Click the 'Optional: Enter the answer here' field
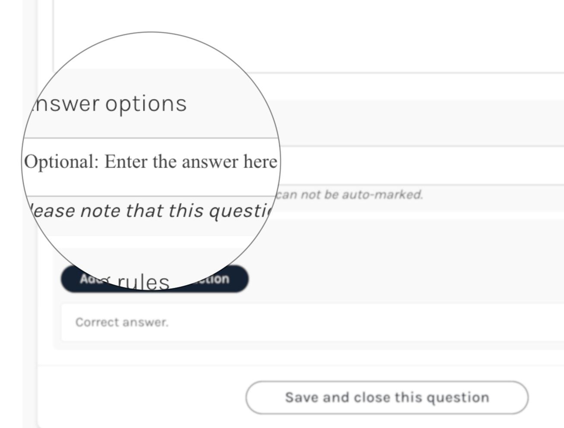Viewport: 564px width, 428px height. tap(150, 162)
